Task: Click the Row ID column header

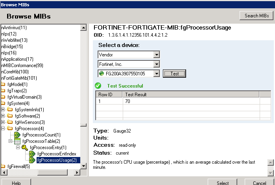Action: pyautogui.click(x=109, y=94)
